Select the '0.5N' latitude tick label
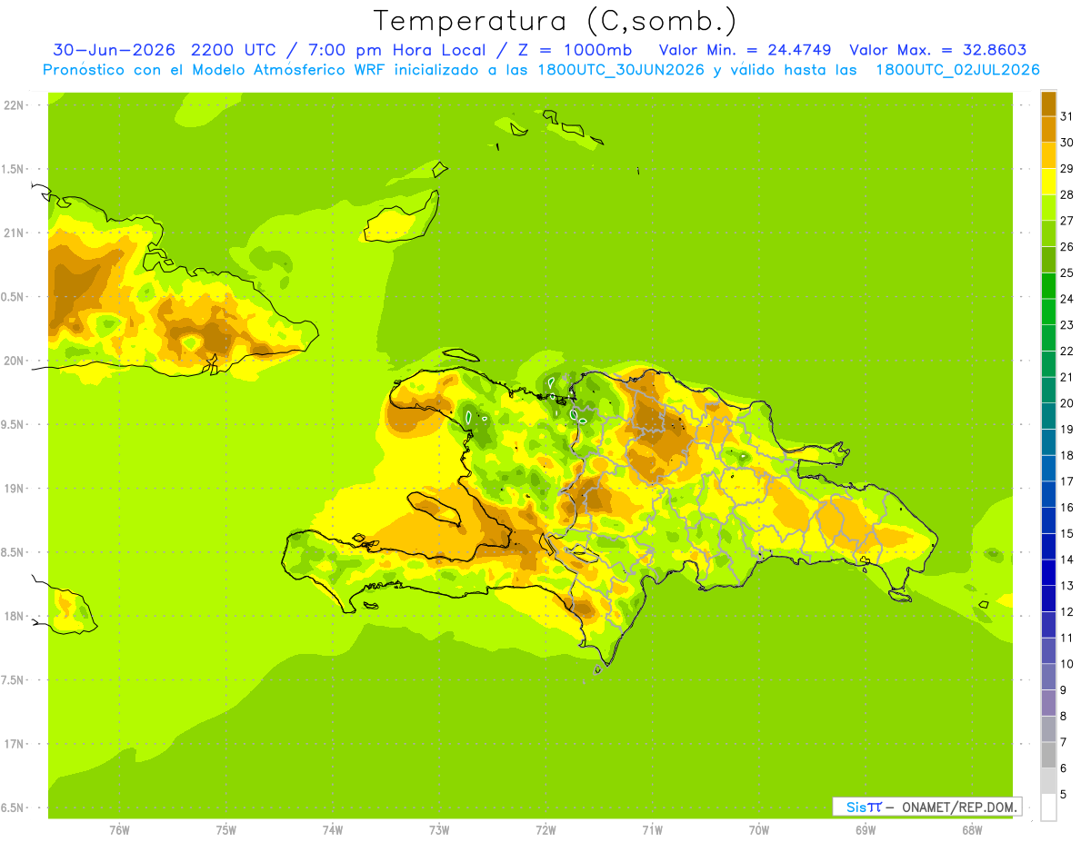Screen dimensions: 1091x842 pos(14,297)
